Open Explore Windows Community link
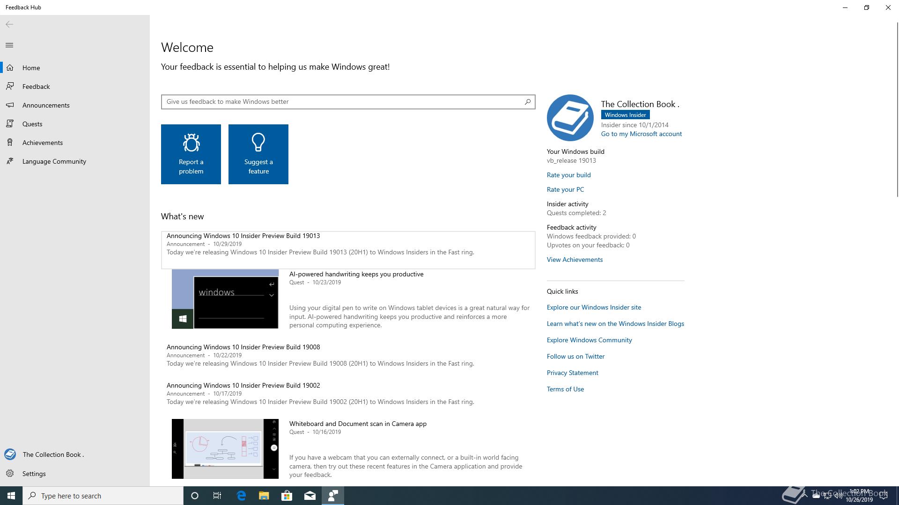 589,340
